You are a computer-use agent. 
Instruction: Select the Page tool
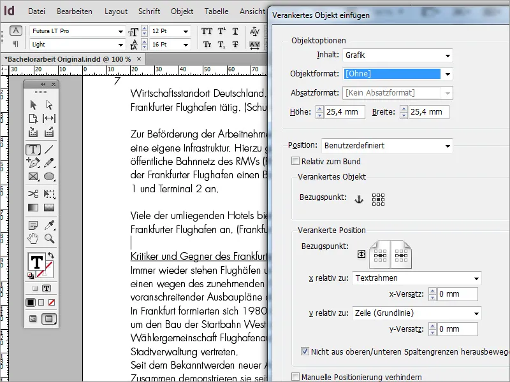[x=33, y=118]
